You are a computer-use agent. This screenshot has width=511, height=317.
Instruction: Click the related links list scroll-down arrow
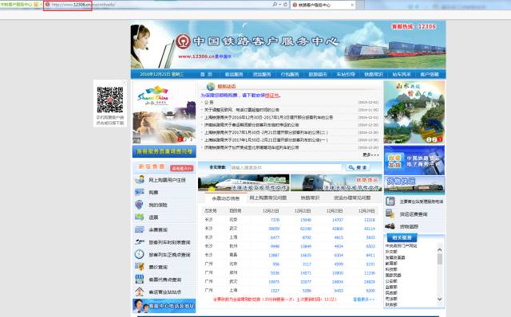click(x=439, y=299)
